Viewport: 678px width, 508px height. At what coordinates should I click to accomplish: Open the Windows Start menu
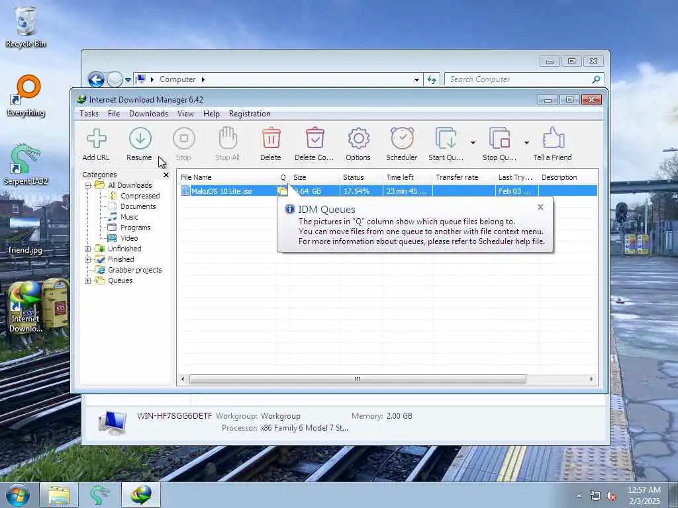coord(18,495)
